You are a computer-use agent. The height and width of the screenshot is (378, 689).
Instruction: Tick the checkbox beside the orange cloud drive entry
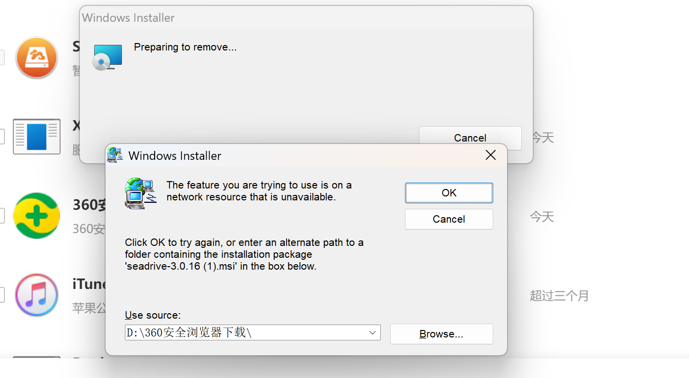(x=1, y=57)
